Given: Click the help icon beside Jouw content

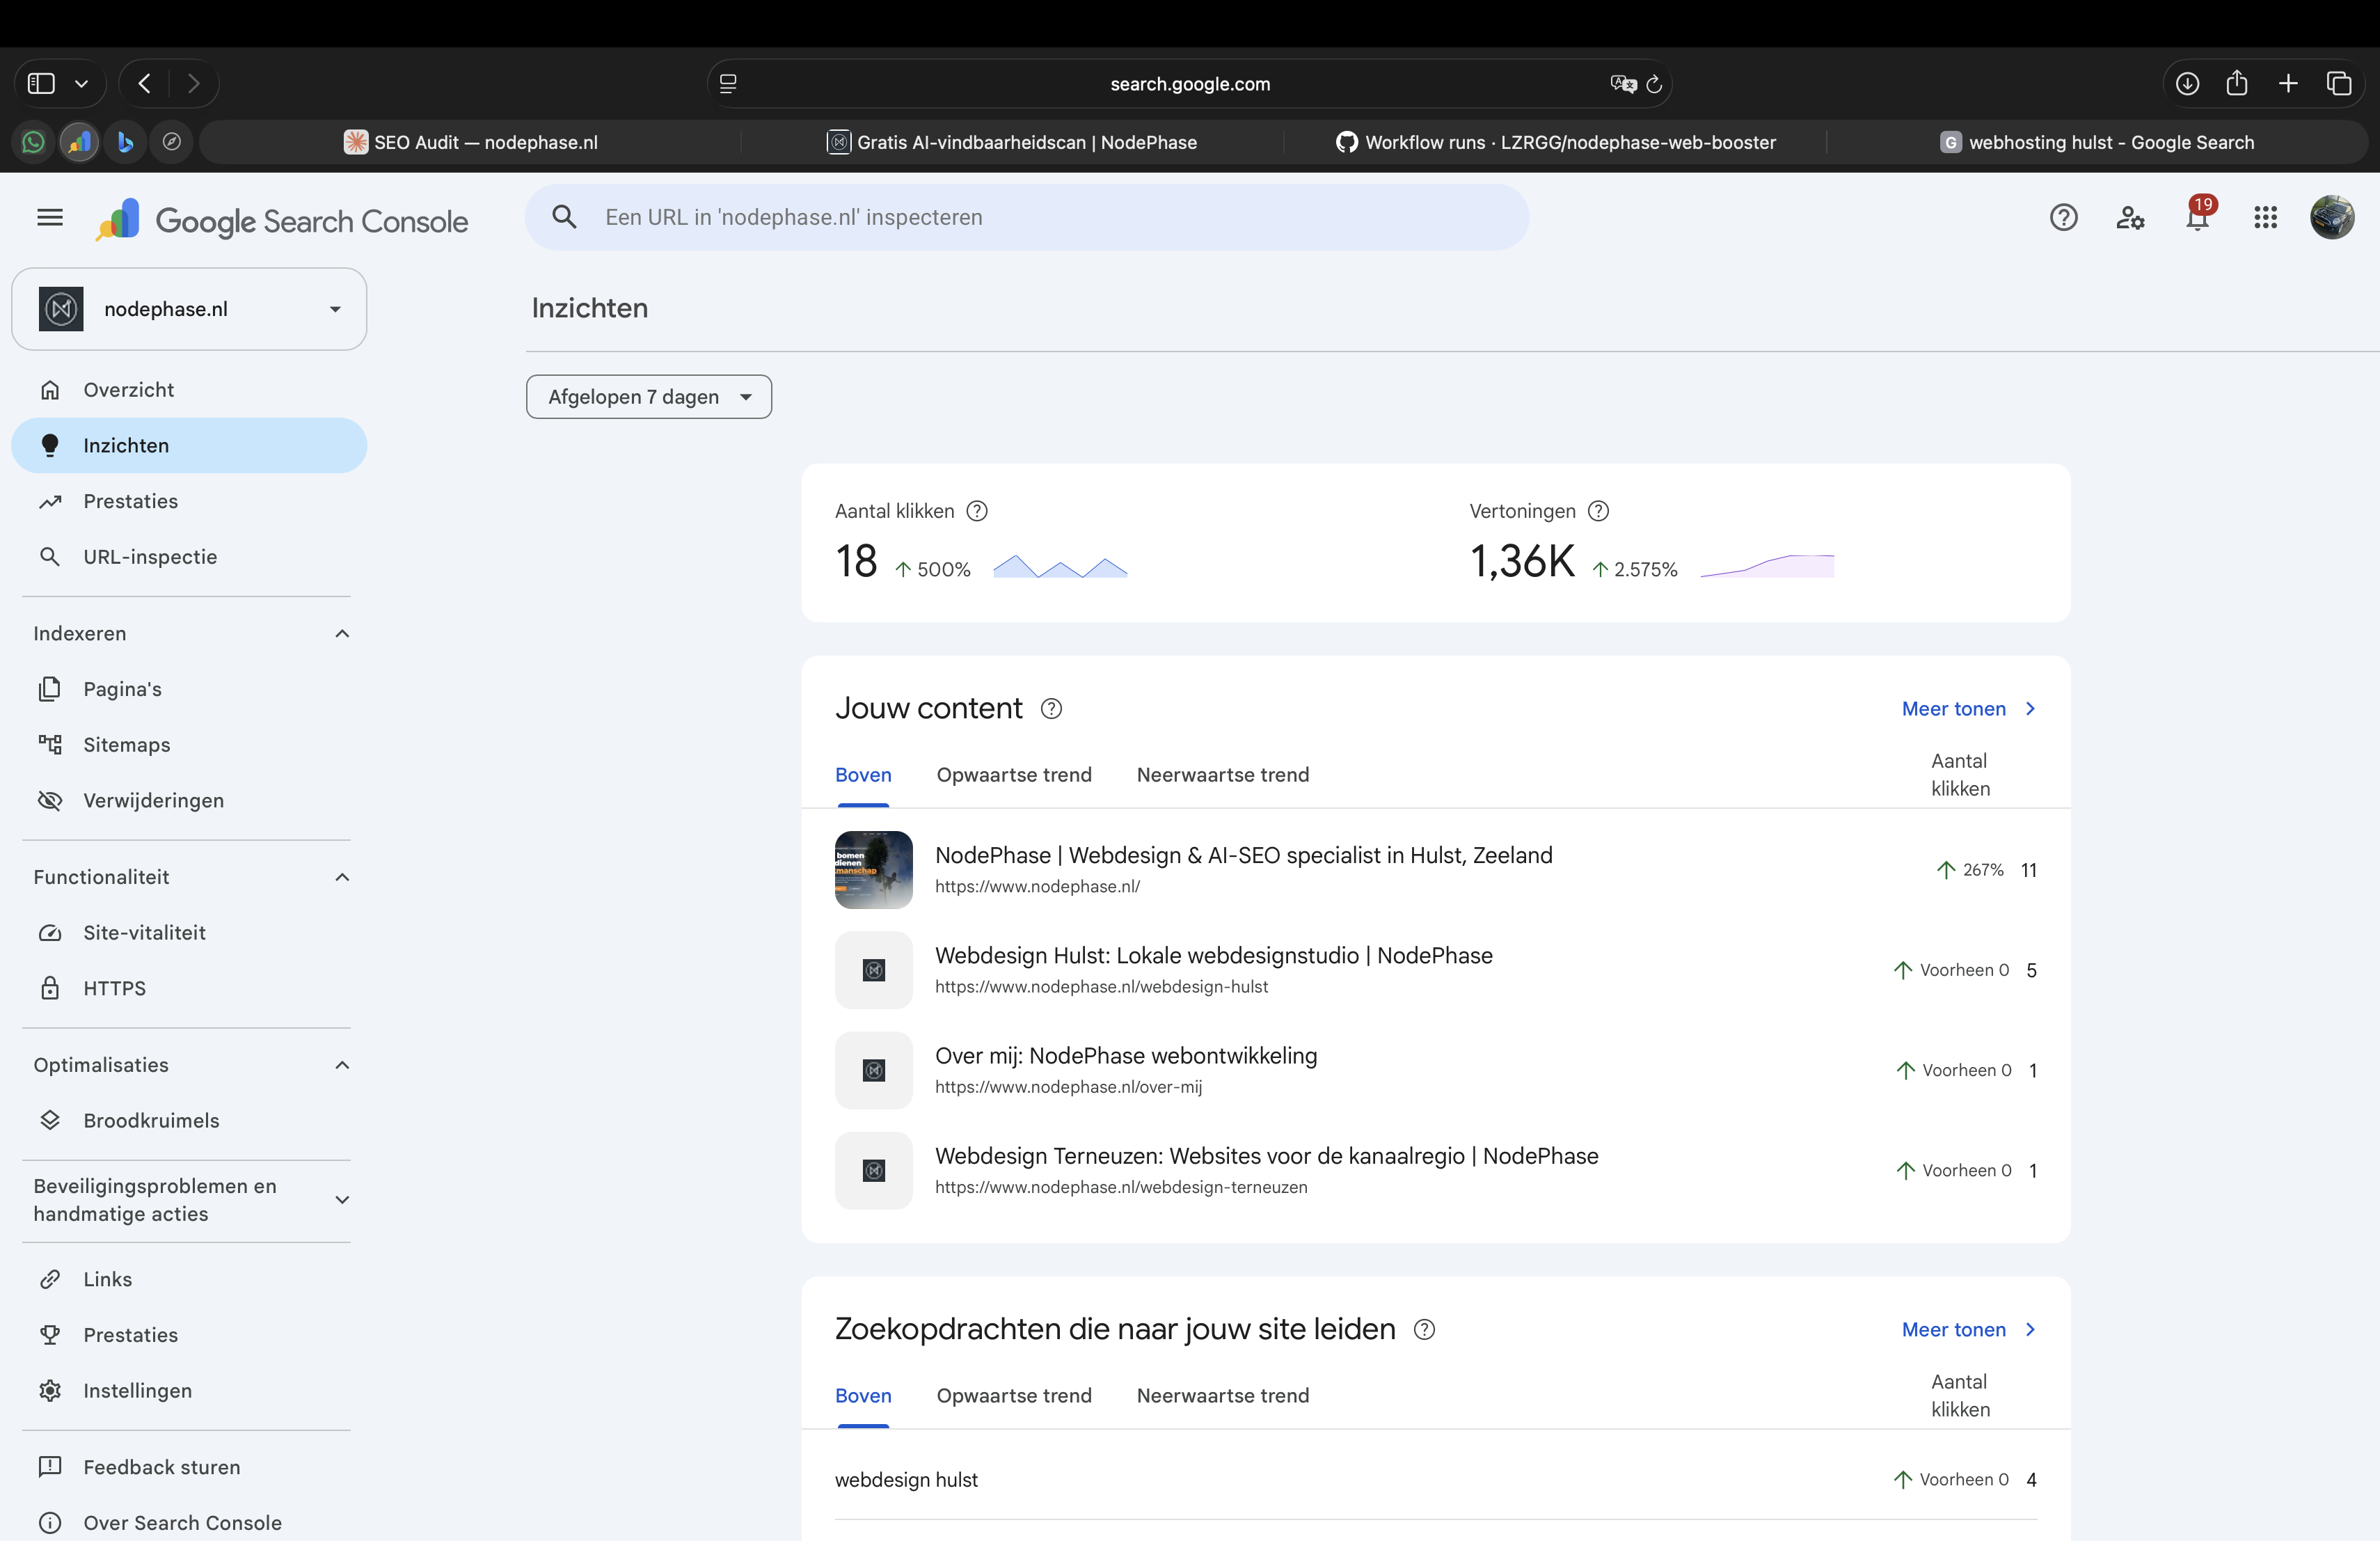Looking at the screenshot, I should 1051,708.
